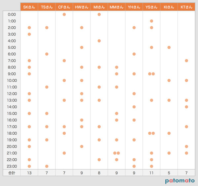Select the TSさん column header
The height and width of the screenshot is (186, 198).
coord(47,7)
